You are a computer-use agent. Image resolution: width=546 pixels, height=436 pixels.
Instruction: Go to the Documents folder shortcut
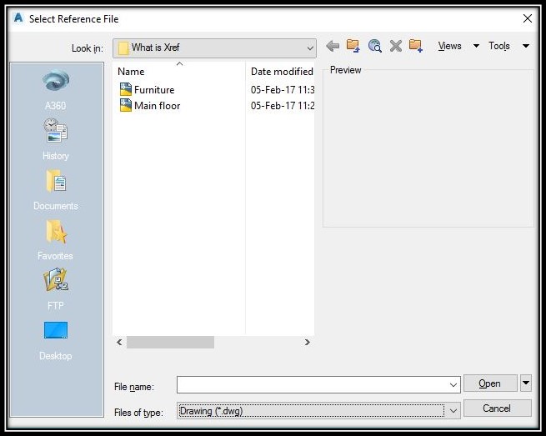click(x=56, y=190)
